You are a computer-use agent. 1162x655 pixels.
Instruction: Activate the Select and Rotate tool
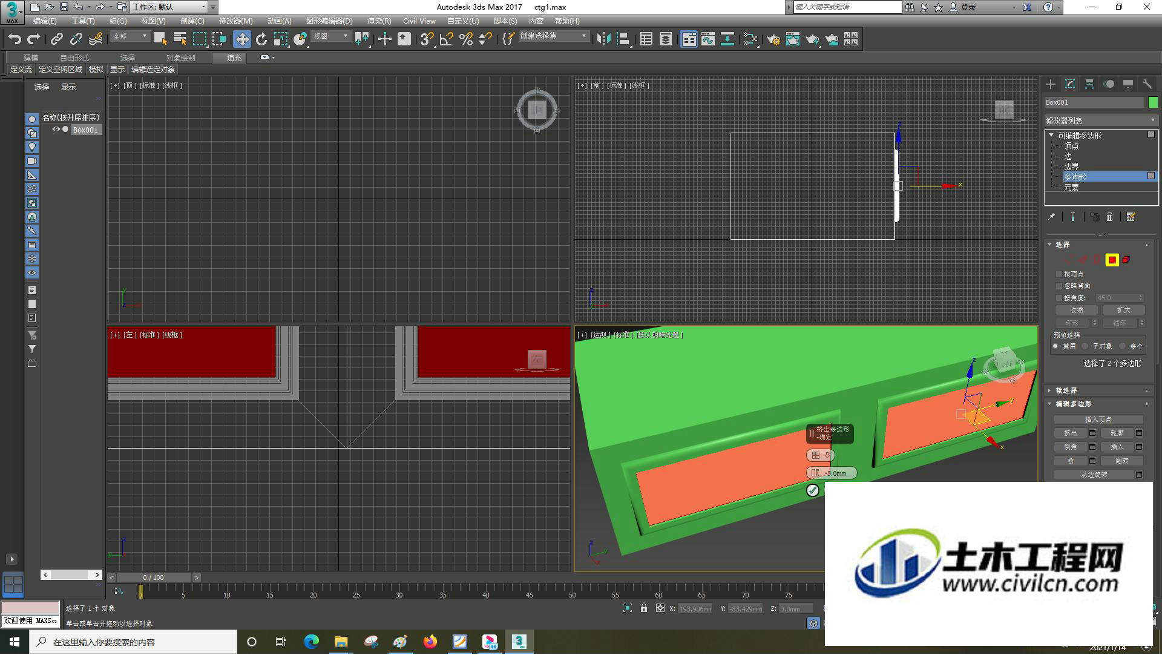click(x=261, y=39)
